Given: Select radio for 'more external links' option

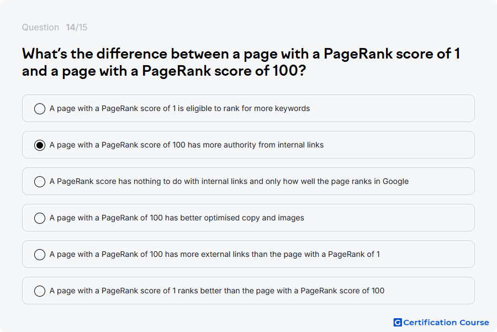Looking at the screenshot, I should [40, 254].
